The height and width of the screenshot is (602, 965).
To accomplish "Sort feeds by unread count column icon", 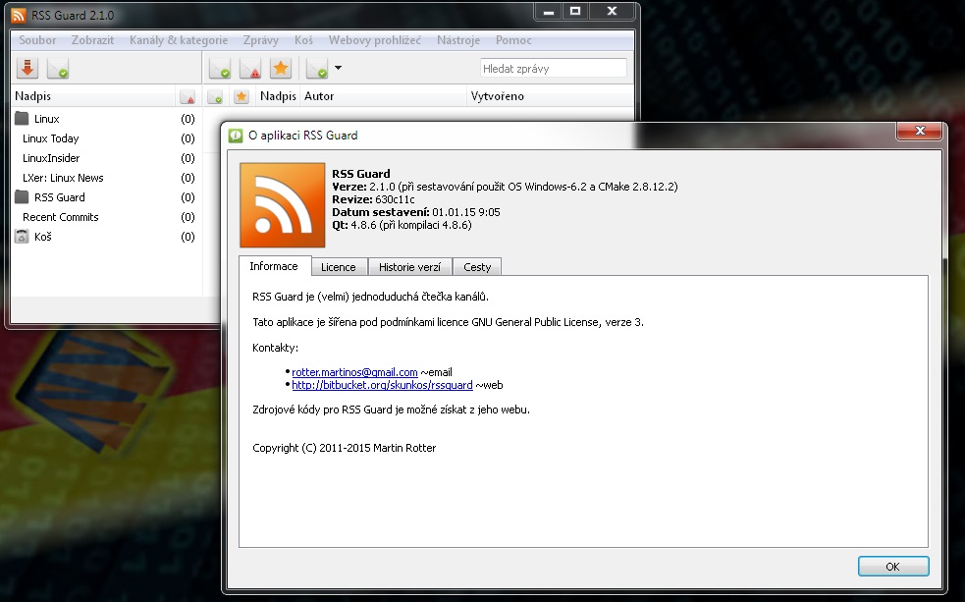I will [187, 96].
